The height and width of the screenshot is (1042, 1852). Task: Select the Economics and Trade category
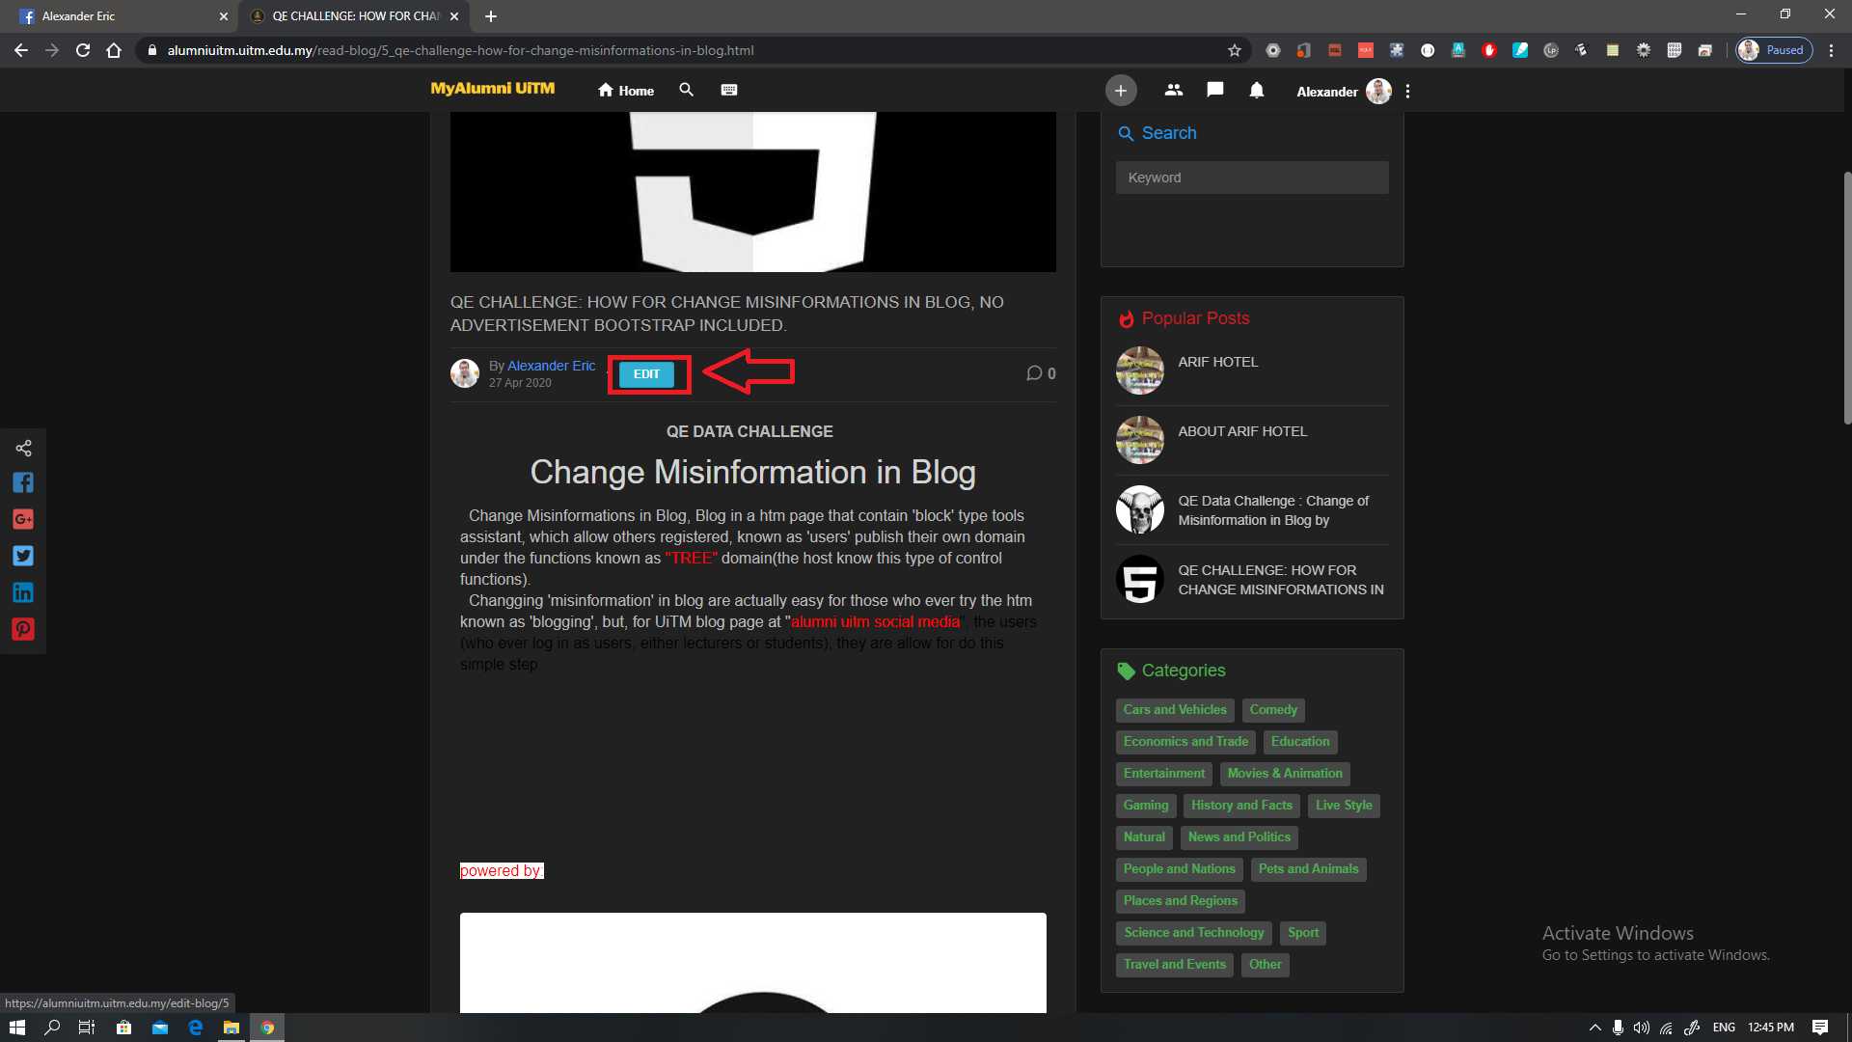[x=1185, y=742]
